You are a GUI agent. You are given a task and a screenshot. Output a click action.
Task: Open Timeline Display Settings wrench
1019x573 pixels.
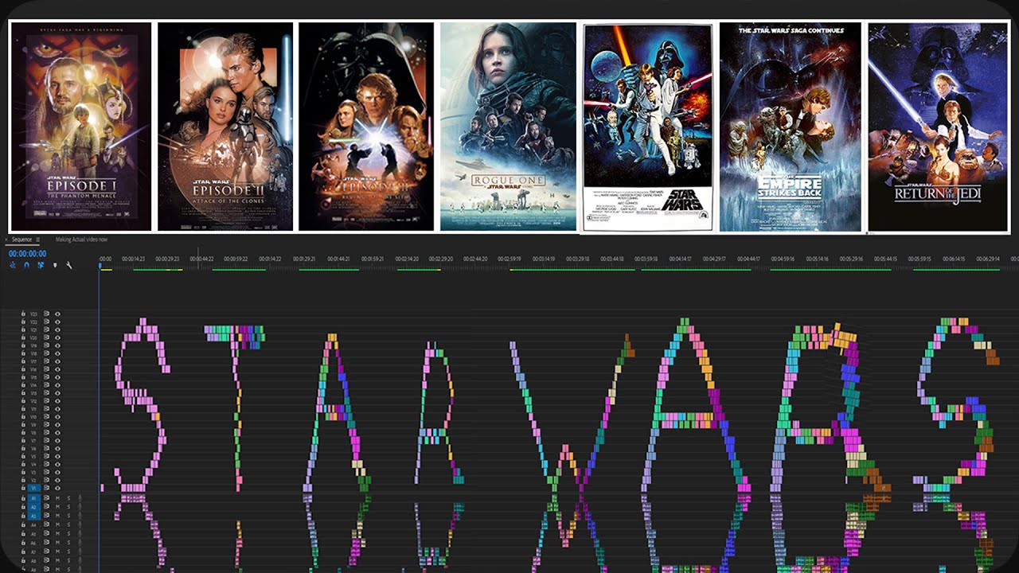tap(68, 265)
